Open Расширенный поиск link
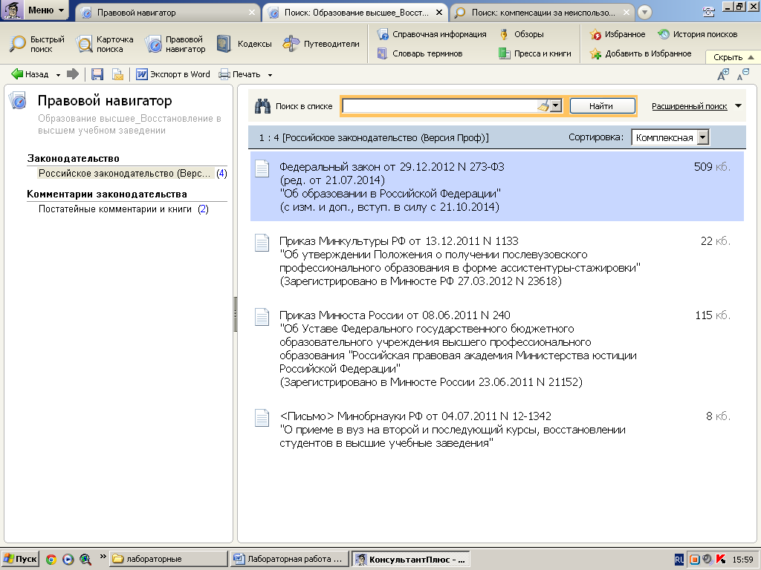This screenshot has height=570, width=761. tap(689, 106)
